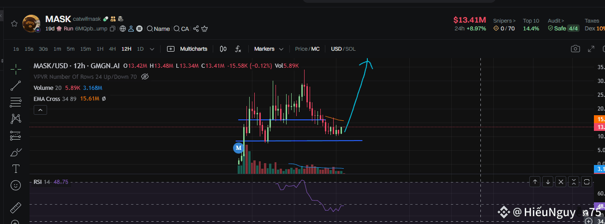The image size is (605, 224).
Task: Open the crown icon next to share
Action: [x=204, y=29]
